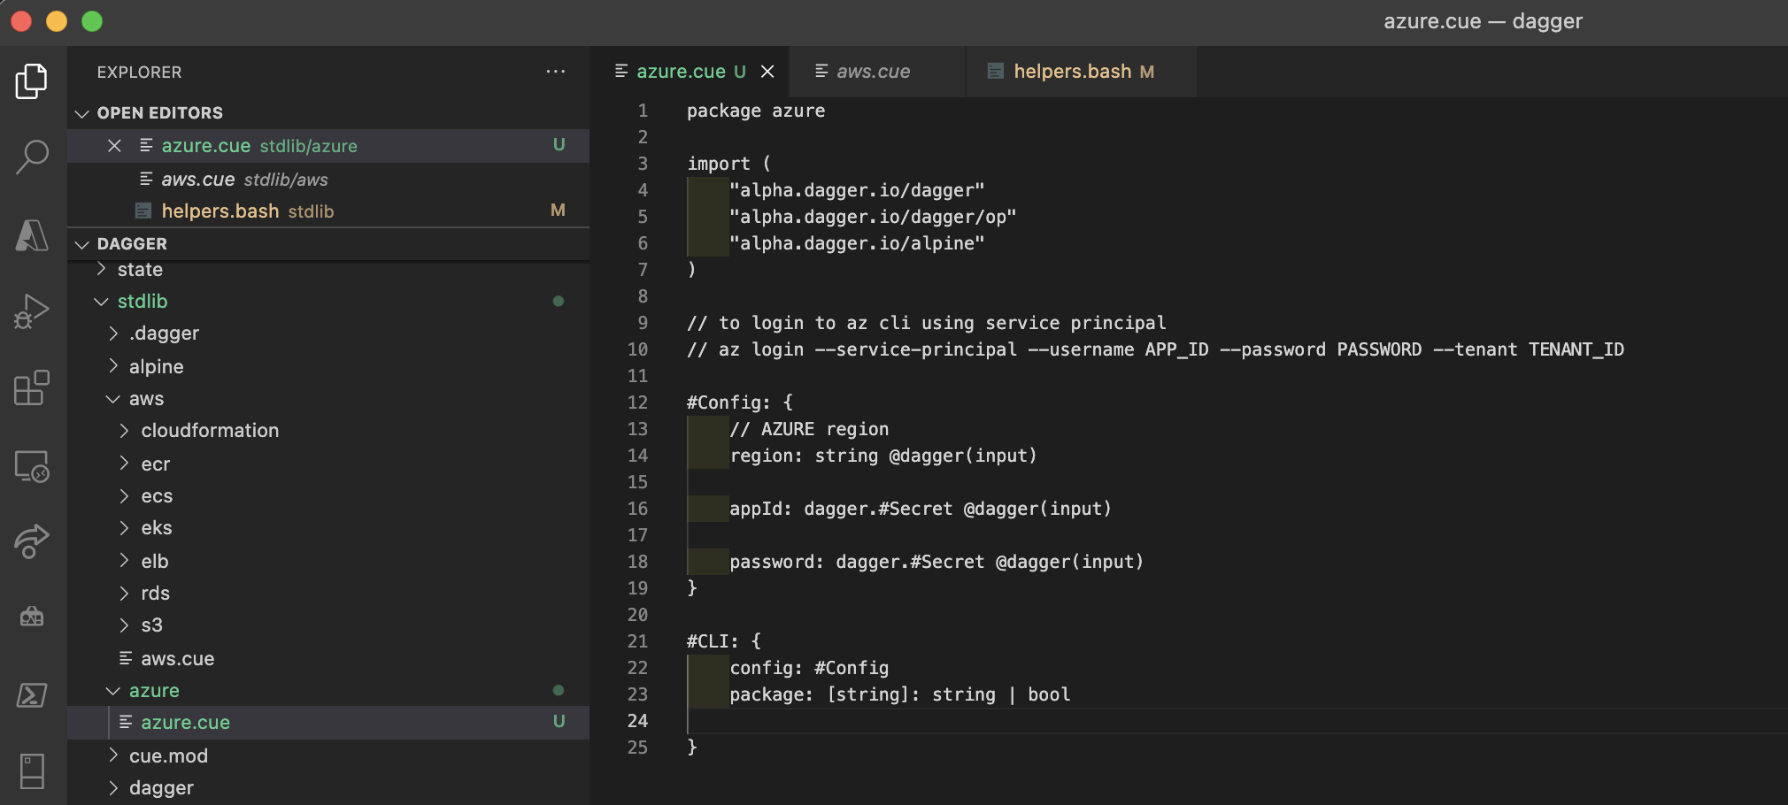Open the Extensions view
The height and width of the screenshot is (805, 1788).
(33, 387)
